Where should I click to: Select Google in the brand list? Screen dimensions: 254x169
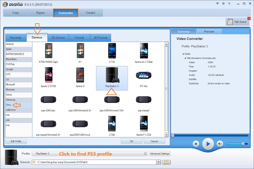tap(19, 69)
